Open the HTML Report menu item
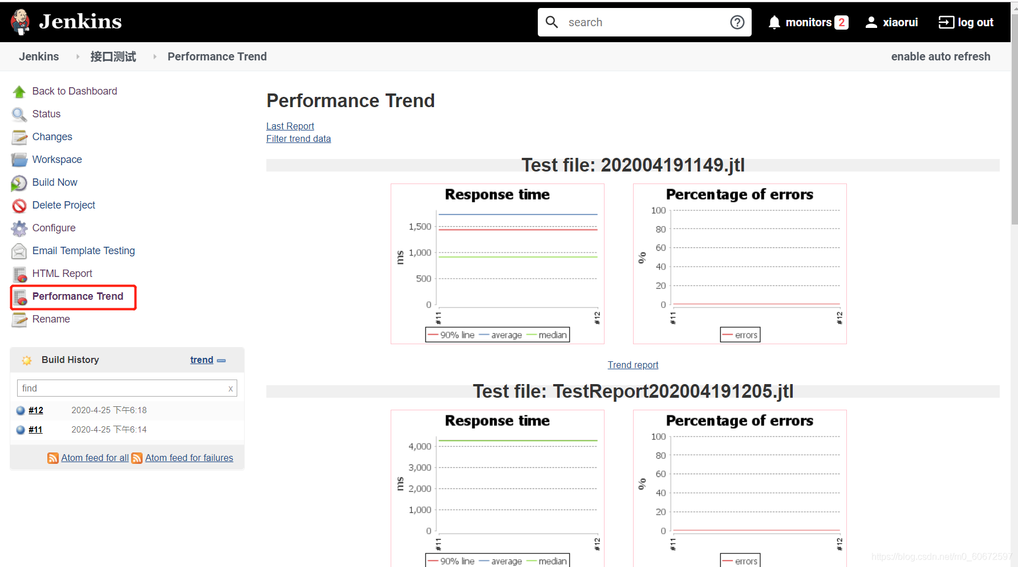Screen dimensions: 1018x567 [x=62, y=274]
